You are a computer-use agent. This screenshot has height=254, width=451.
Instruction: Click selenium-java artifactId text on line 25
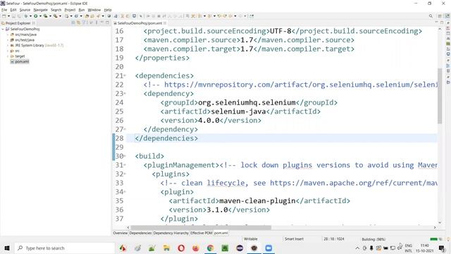pyautogui.click(x=238, y=111)
